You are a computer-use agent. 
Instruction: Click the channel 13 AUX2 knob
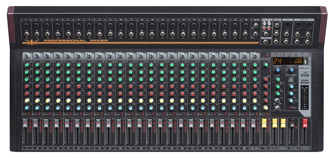(152, 94)
